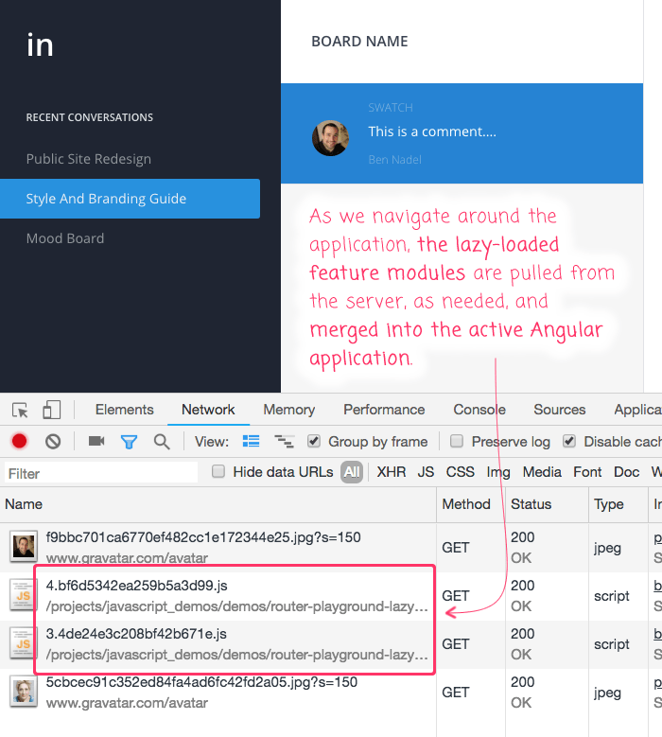
Task: Sort by the Status column header
Action: (x=548, y=504)
